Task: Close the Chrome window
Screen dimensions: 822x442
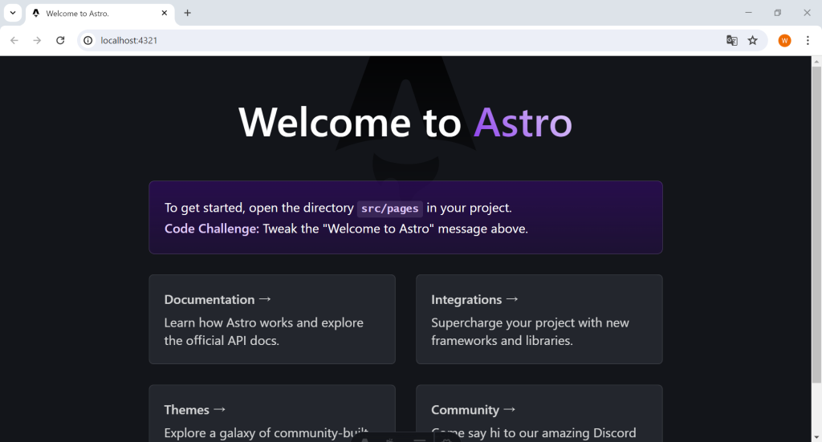Action: (x=807, y=13)
